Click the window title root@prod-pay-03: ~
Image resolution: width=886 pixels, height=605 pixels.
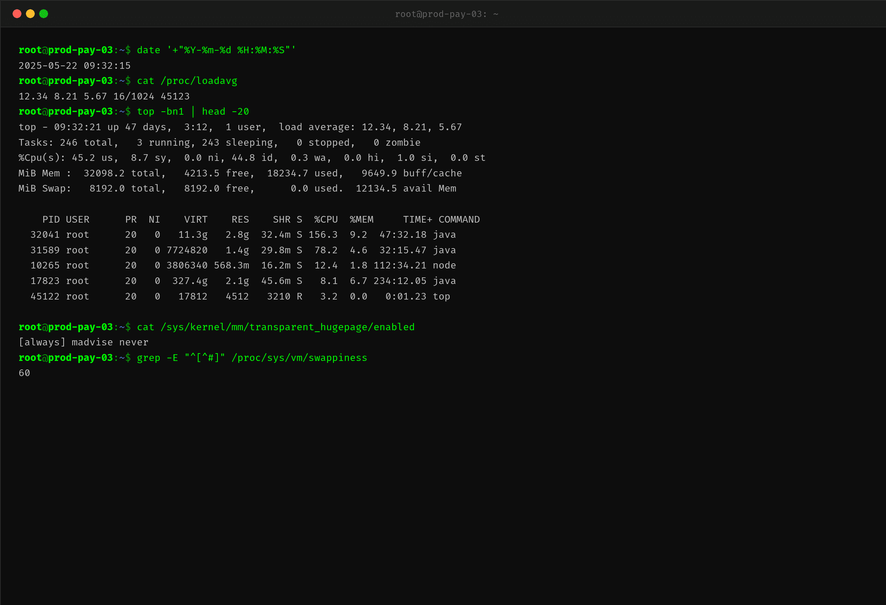pos(446,14)
